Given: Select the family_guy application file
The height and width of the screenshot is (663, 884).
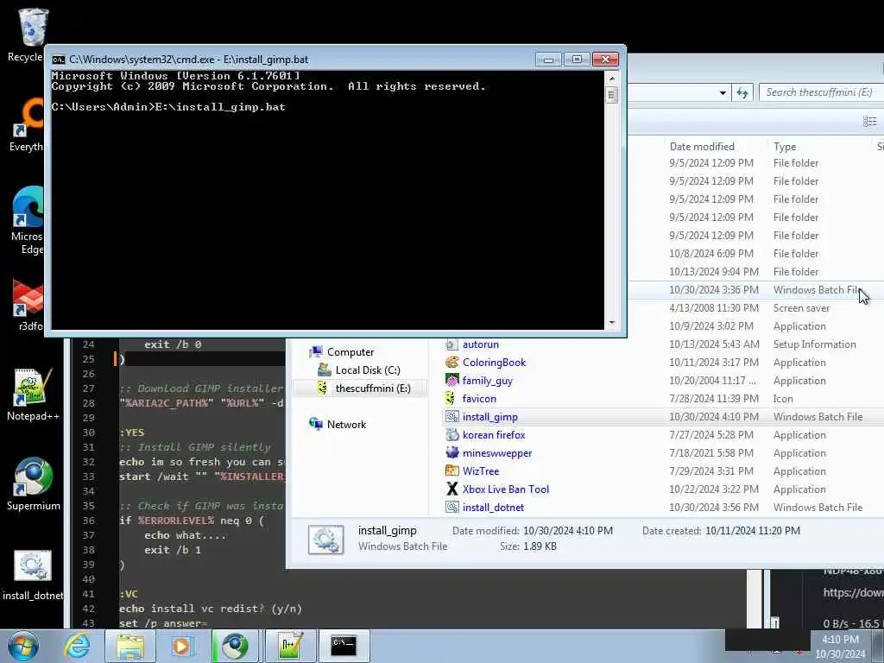Looking at the screenshot, I should pyautogui.click(x=487, y=381).
